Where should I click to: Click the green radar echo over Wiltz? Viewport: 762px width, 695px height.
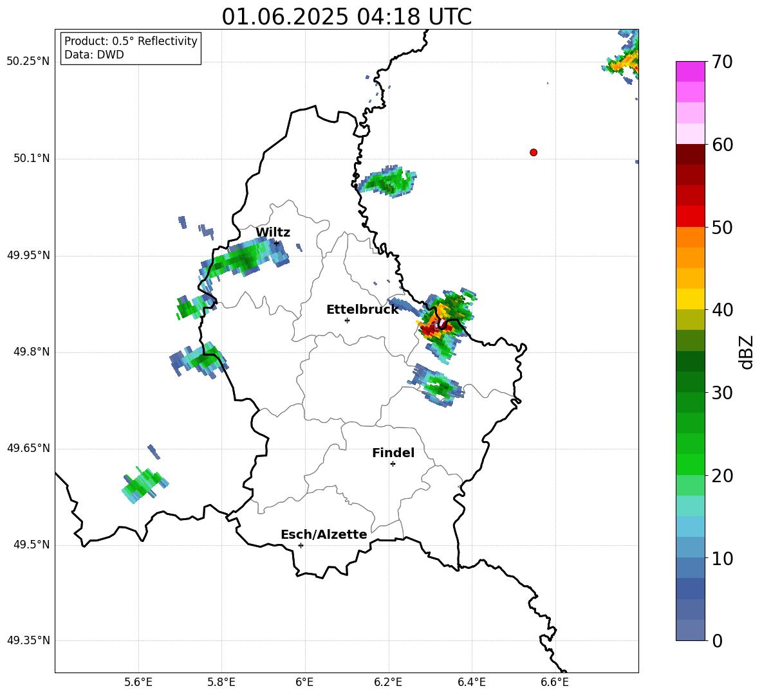pyautogui.click(x=245, y=258)
